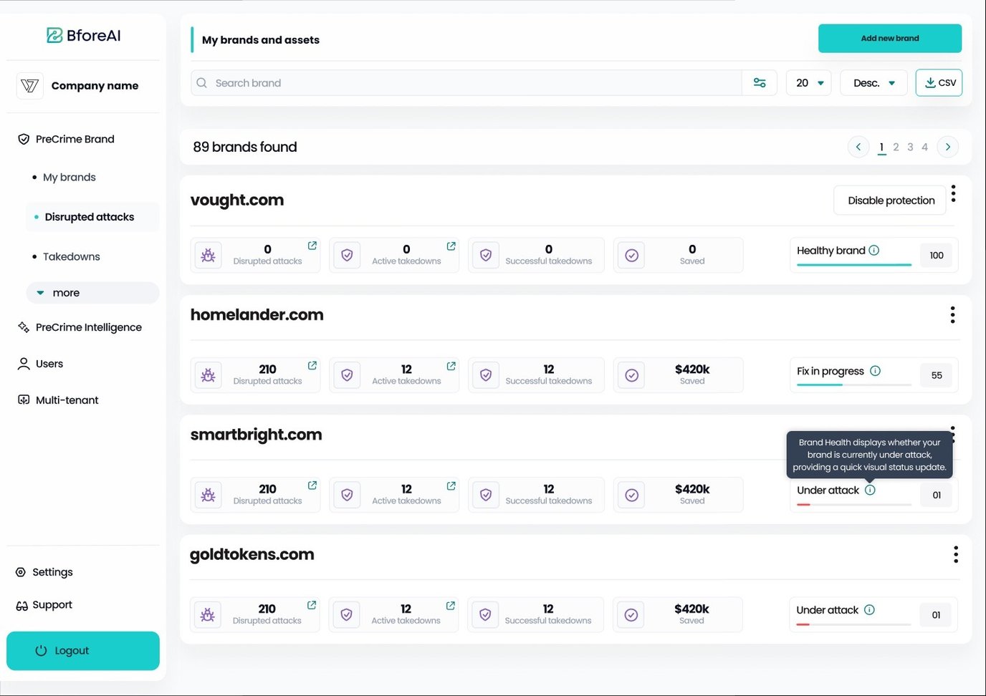Viewport: 986px width, 696px height.
Task: Click the bug icon in homelander.com card
Action: pyautogui.click(x=209, y=375)
